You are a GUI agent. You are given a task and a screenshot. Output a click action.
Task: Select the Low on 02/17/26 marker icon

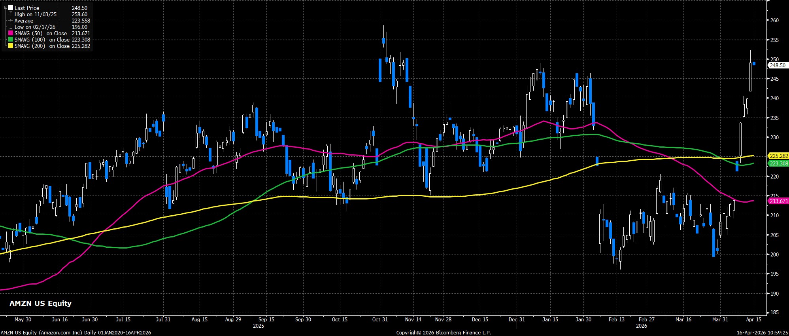[11, 27]
